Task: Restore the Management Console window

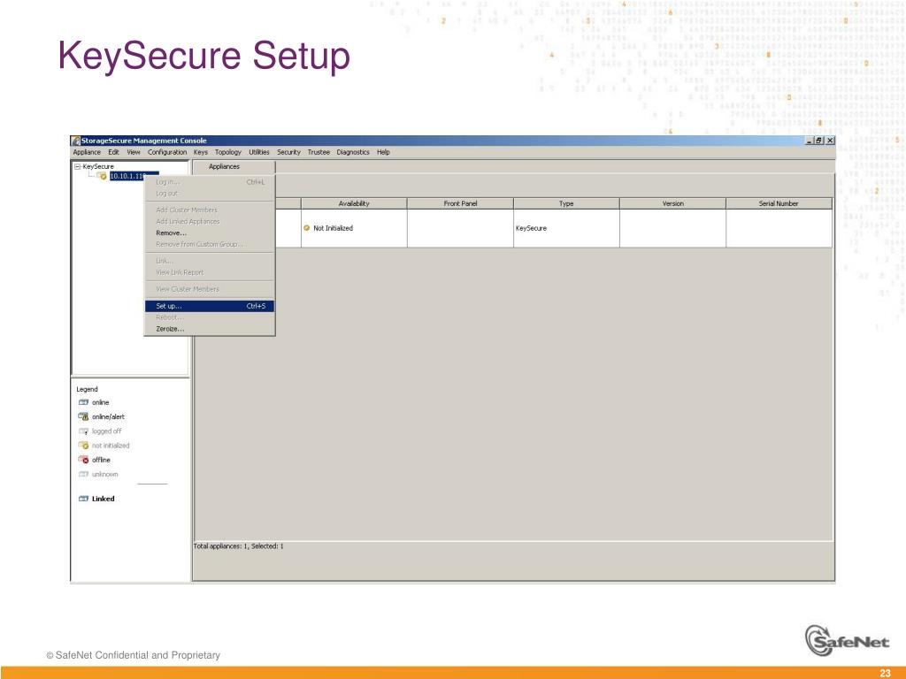Action: pos(818,141)
